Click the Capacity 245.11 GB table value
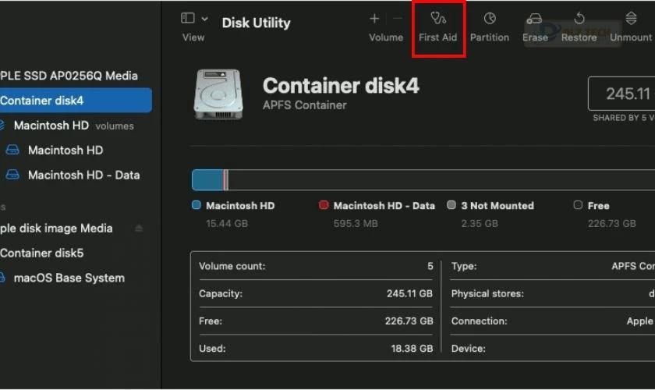The height and width of the screenshot is (390, 655). coord(409,294)
